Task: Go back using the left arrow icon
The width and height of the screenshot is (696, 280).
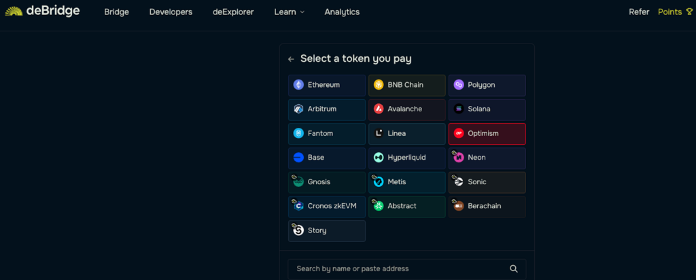Action: pos(291,59)
